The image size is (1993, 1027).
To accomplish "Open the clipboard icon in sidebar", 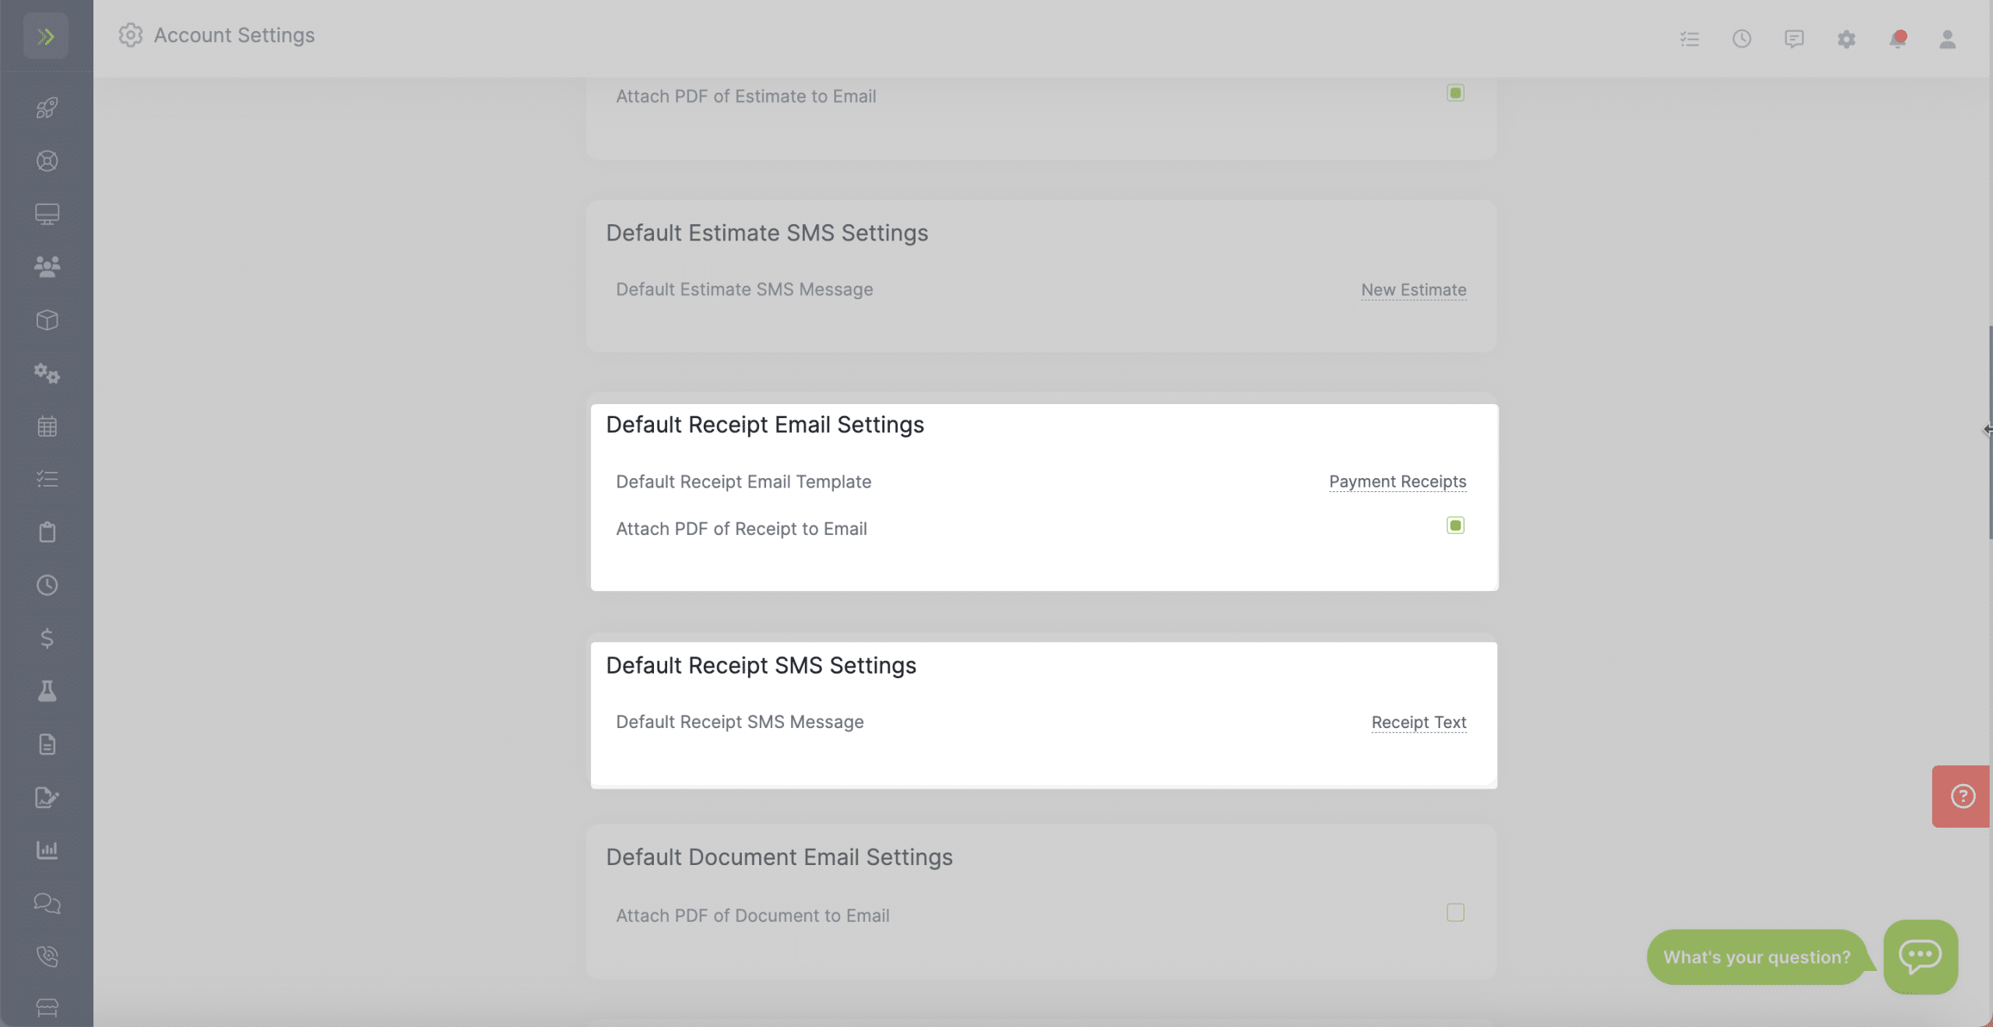I will click(47, 533).
